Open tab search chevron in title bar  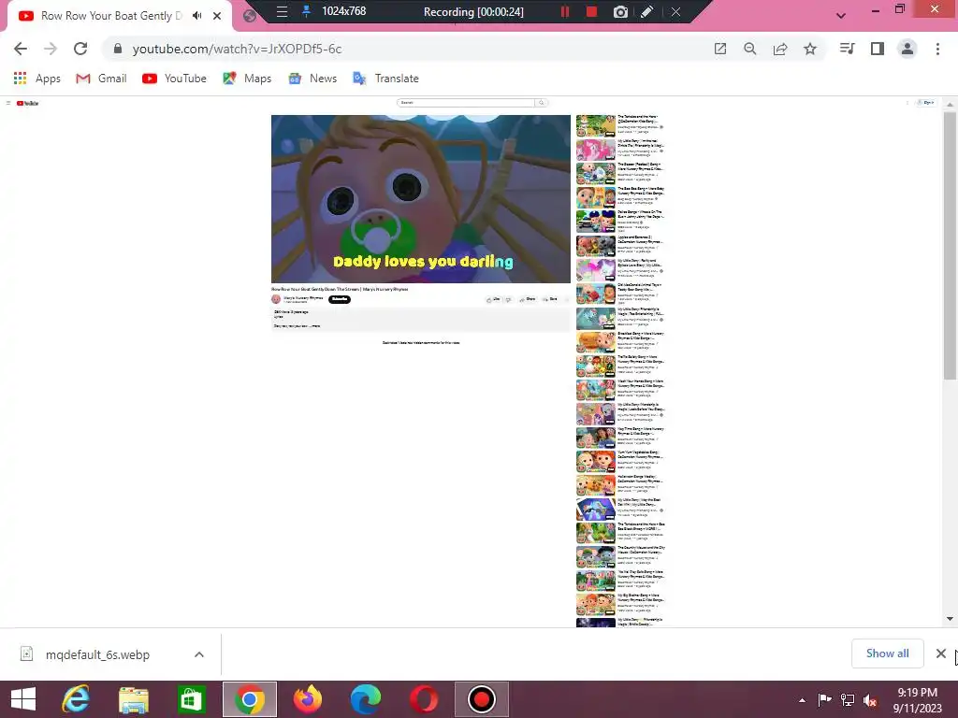(x=841, y=16)
